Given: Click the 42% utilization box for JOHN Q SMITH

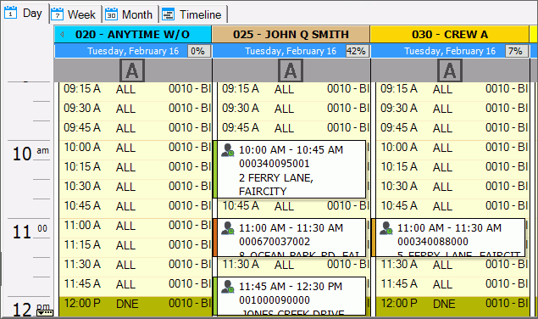Looking at the screenshot, I should pyautogui.click(x=357, y=51).
